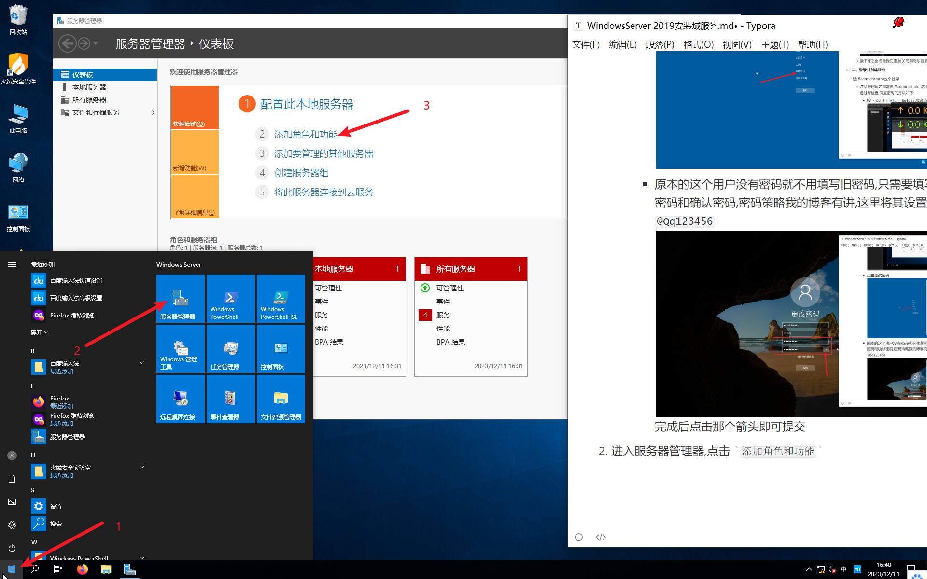This screenshot has height=579, width=927.
Task: Open the Server Manager start menu tile
Action: [x=180, y=299]
